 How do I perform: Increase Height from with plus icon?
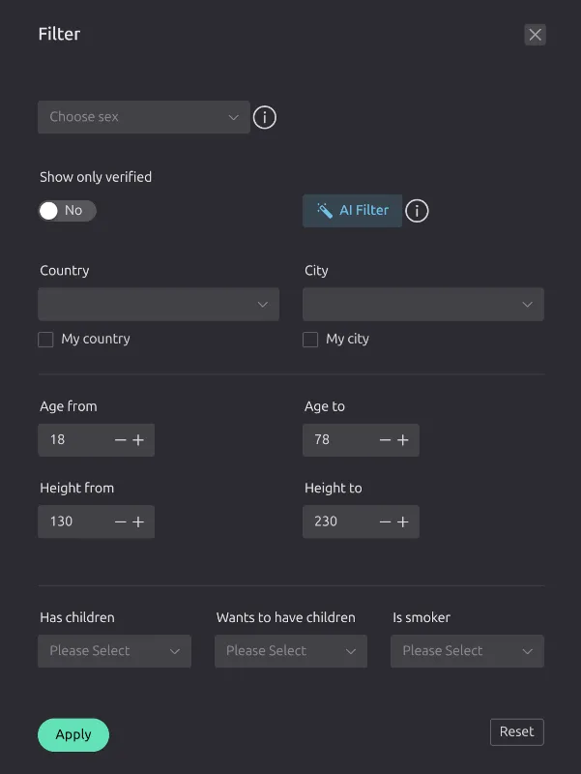(x=138, y=521)
